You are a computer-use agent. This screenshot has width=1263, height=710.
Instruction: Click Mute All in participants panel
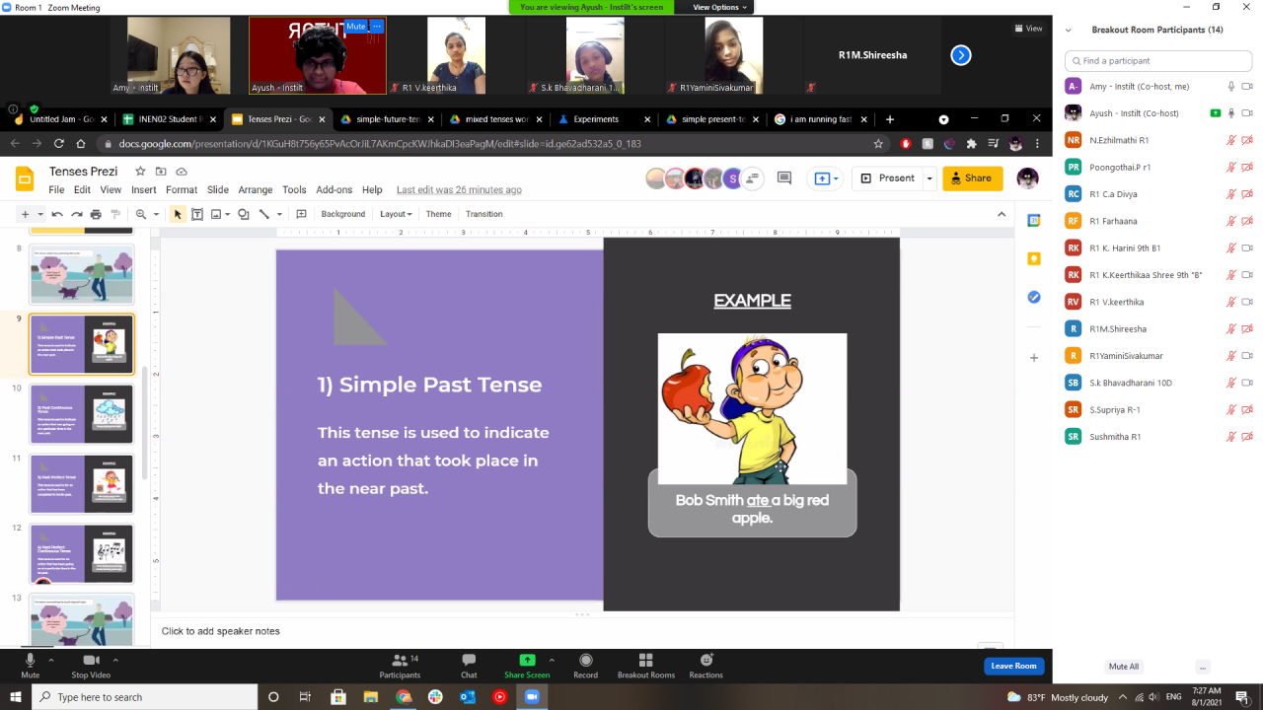click(x=1124, y=667)
